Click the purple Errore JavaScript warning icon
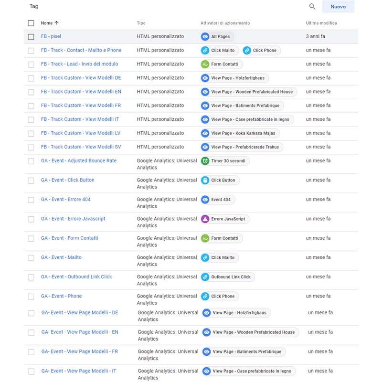Screen dimensions: 382x382 coord(205,219)
